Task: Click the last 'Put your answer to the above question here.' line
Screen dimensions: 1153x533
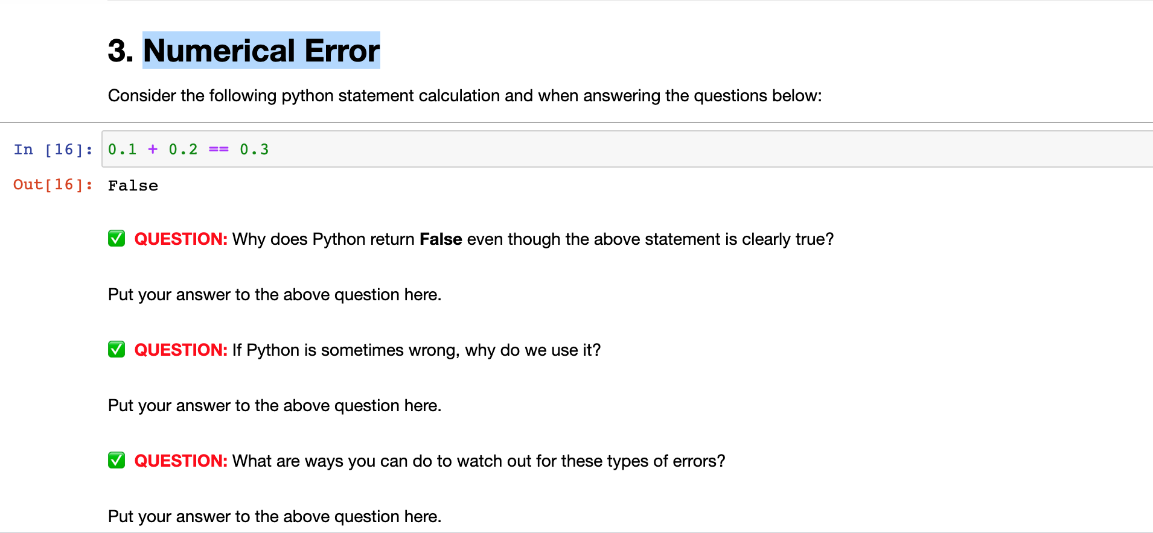Action: click(x=275, y=517)
